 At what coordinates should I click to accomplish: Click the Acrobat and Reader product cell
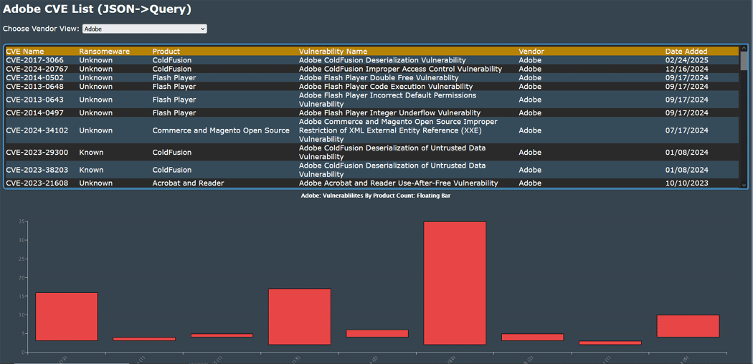tap(188, 183)
